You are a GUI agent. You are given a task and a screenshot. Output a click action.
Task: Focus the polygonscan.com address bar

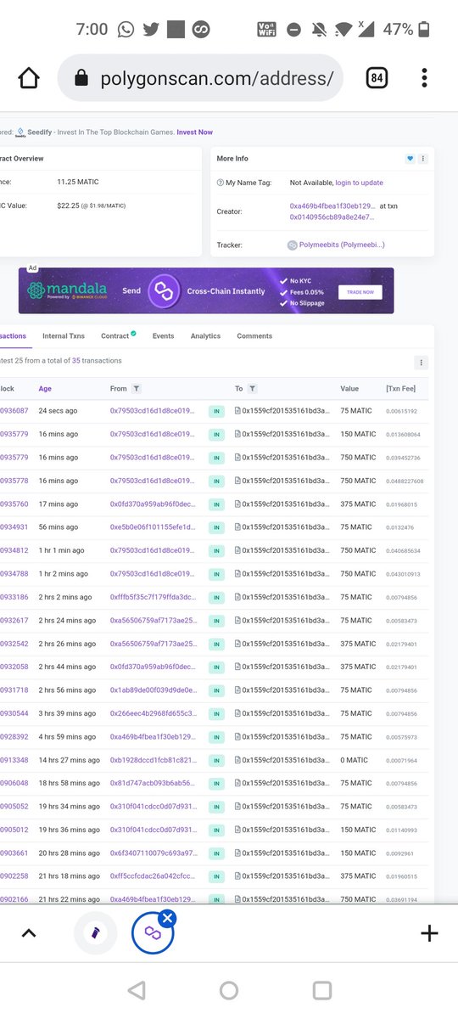click(200, 78)
